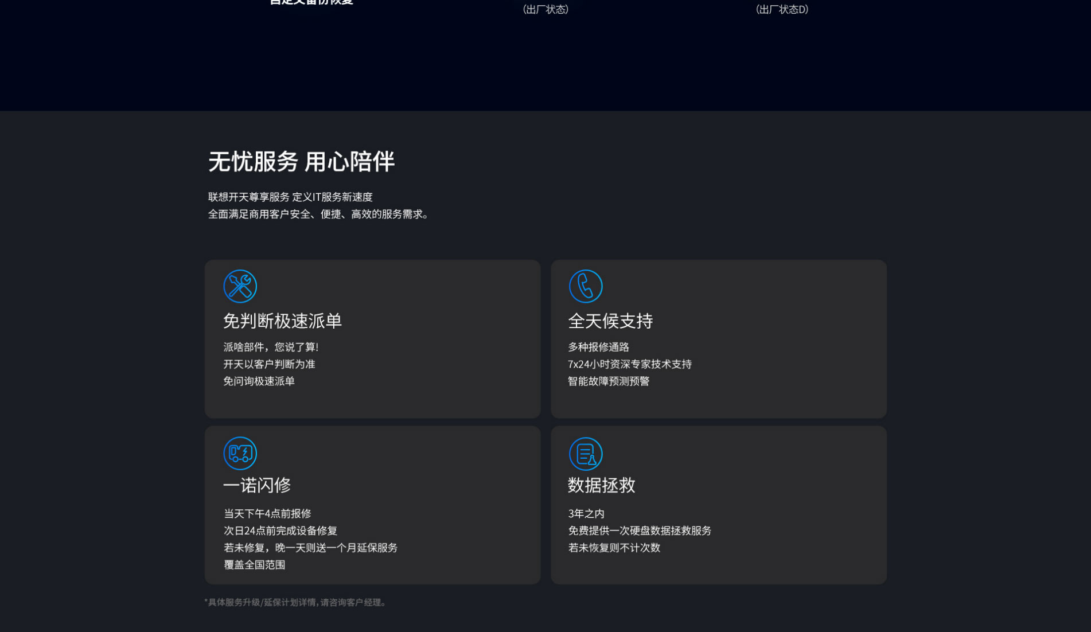The image size is (1091, 632).
Task: Click the footnote about 服务升级/延保计划
Action: [x=296, y=603]
